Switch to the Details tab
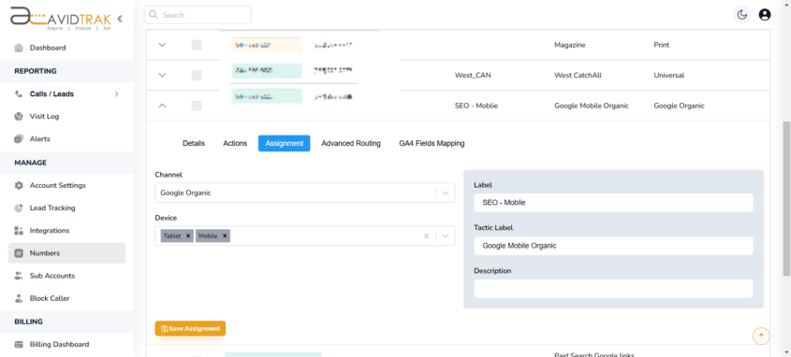791x357 pixels. [x=194, y=144]
